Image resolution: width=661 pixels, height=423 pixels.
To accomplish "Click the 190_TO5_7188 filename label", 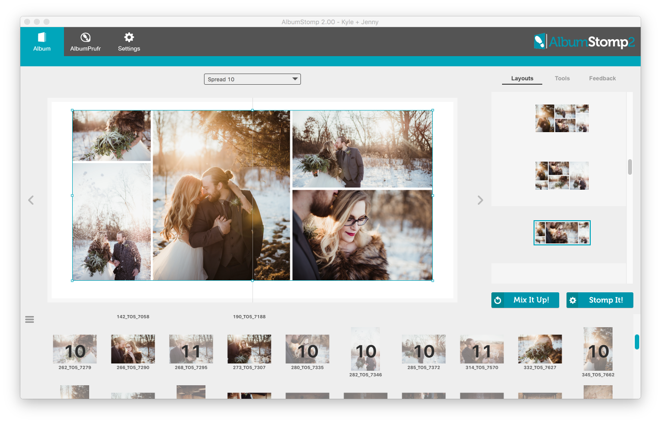I will tap(249, 317).
